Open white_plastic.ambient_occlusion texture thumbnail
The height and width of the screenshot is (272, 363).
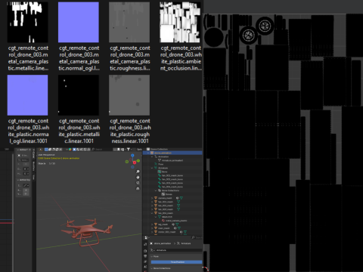[180, 22]
